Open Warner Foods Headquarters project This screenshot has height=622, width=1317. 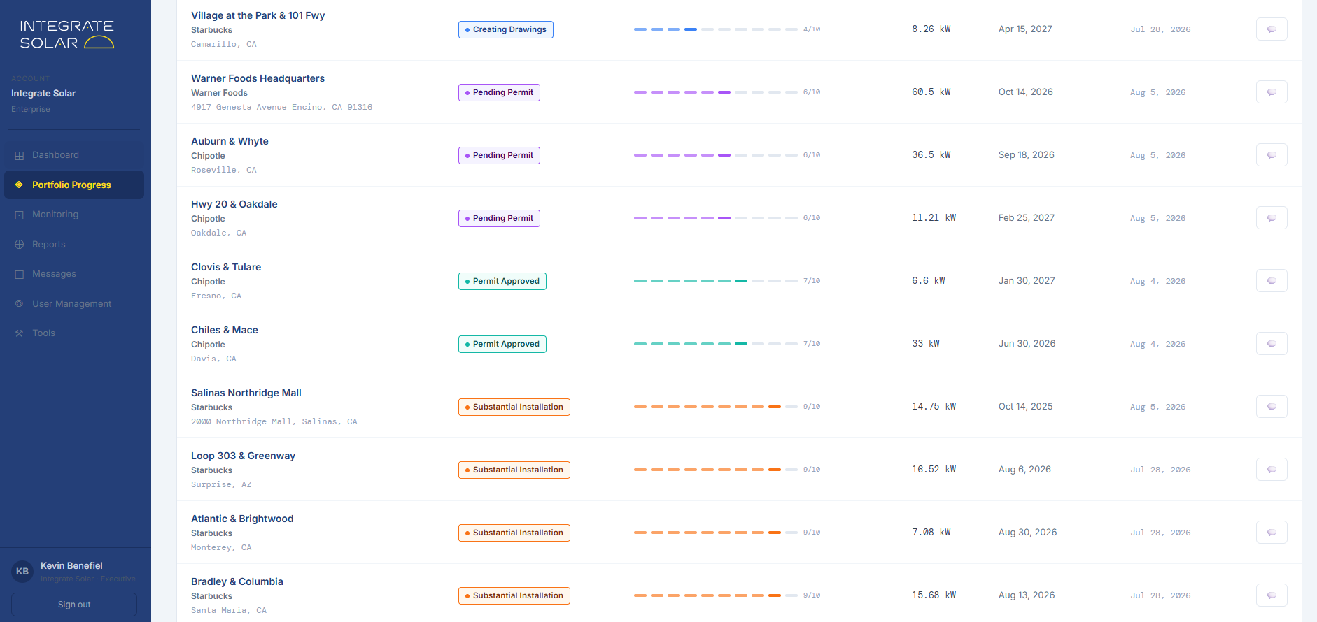tap(258, 78)
